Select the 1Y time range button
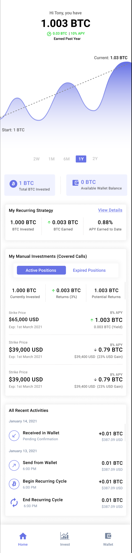The width and height of the screenshot is (132, 553). [81, 159]
